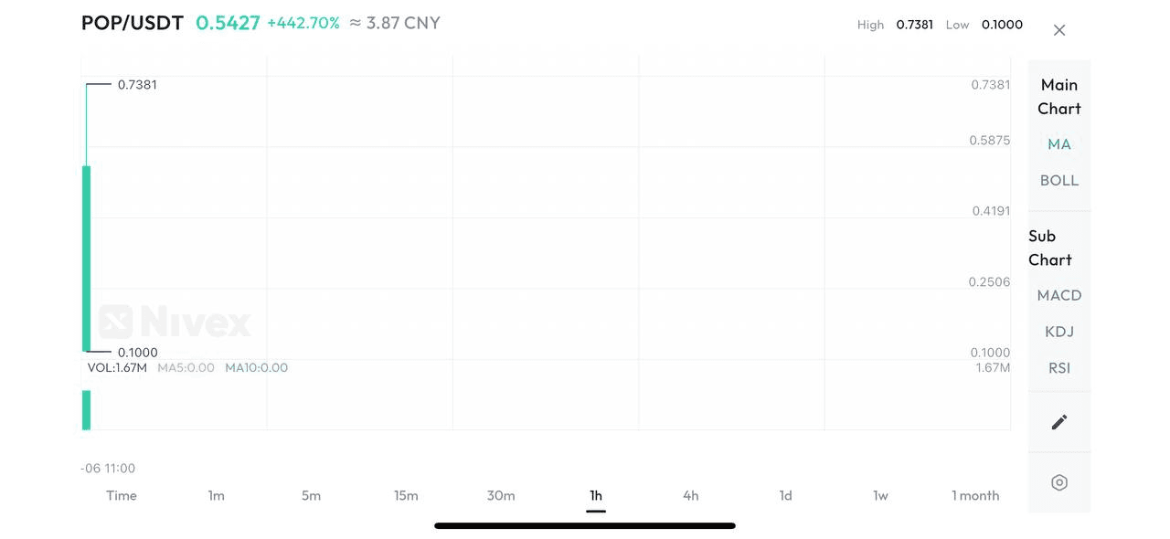1170x539 pixels.
Task: Select the 1 month interval tab
Action: point(975,495)
